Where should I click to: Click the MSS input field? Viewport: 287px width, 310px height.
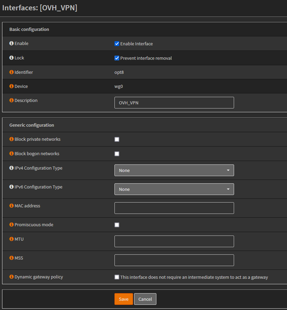tap(174, 260)
